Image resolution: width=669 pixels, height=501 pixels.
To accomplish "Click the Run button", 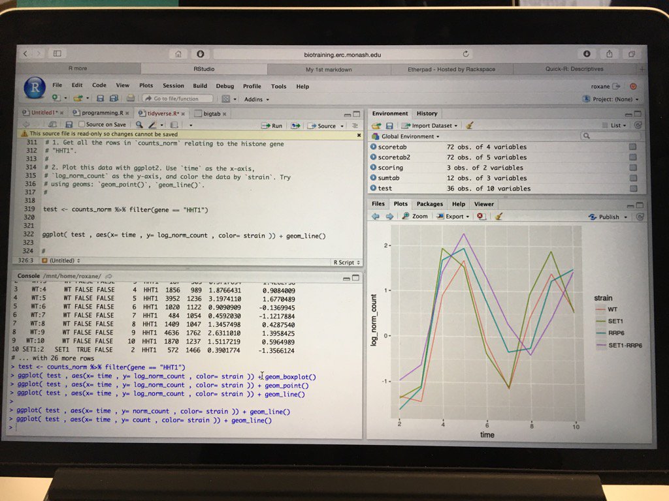I will click(x=272, y=126).
